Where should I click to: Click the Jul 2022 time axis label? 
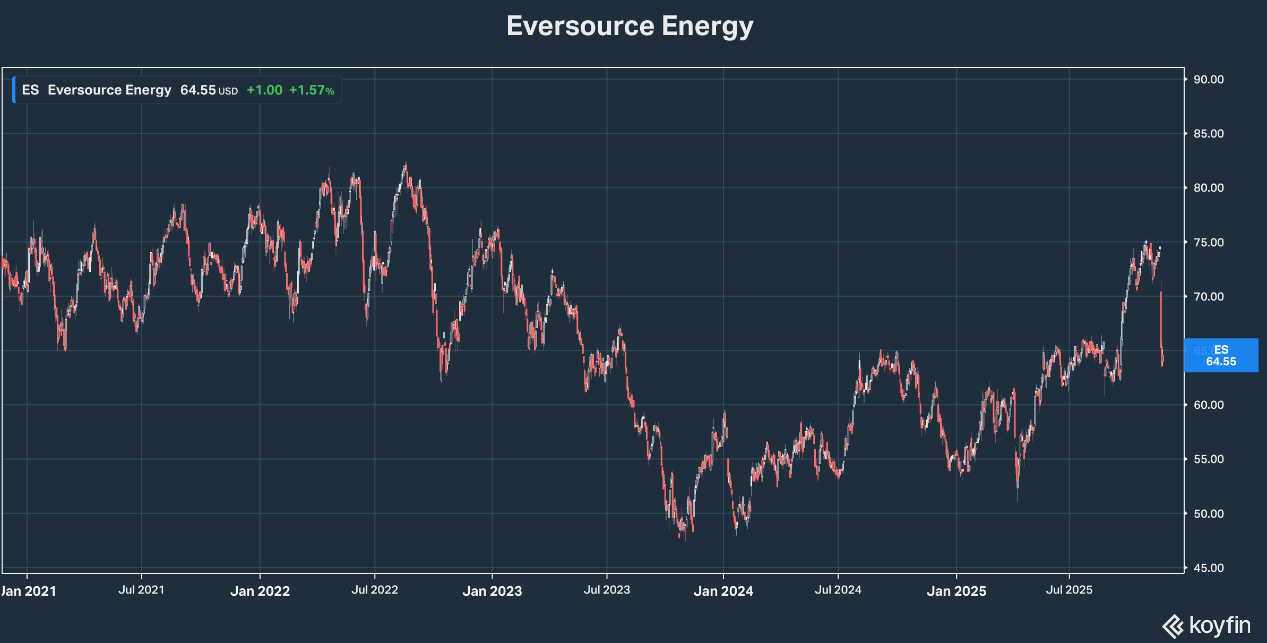pos(374,590)
